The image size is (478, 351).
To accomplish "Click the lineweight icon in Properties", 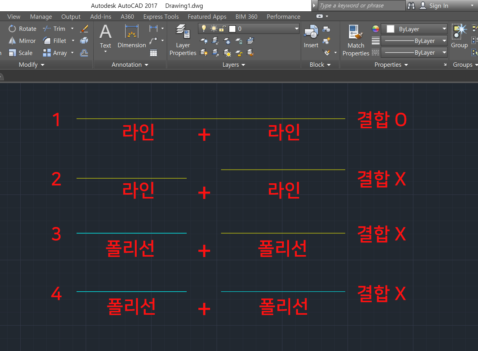I will (375, 41).
